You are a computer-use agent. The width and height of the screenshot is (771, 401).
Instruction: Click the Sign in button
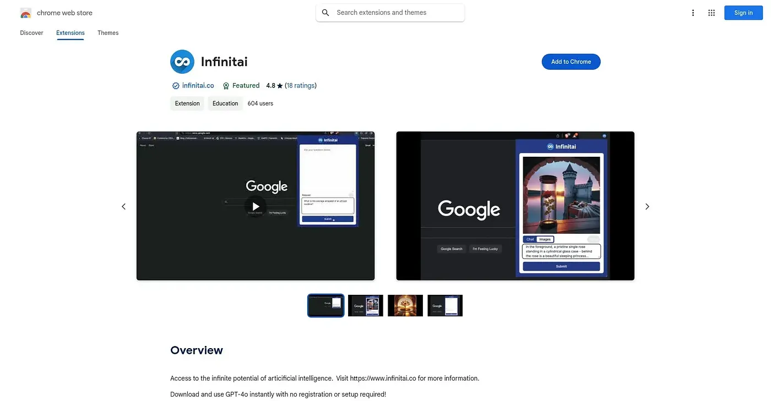[x=743, y=13]
